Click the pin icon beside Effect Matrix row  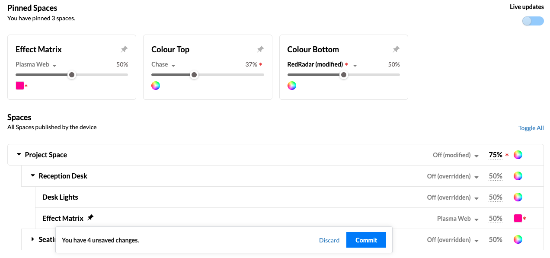click(90, 218)
